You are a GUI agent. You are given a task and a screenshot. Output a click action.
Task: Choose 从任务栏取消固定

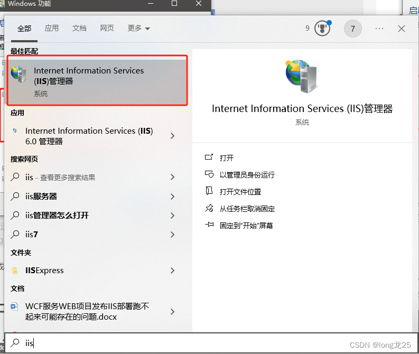(x=247, y=209)
